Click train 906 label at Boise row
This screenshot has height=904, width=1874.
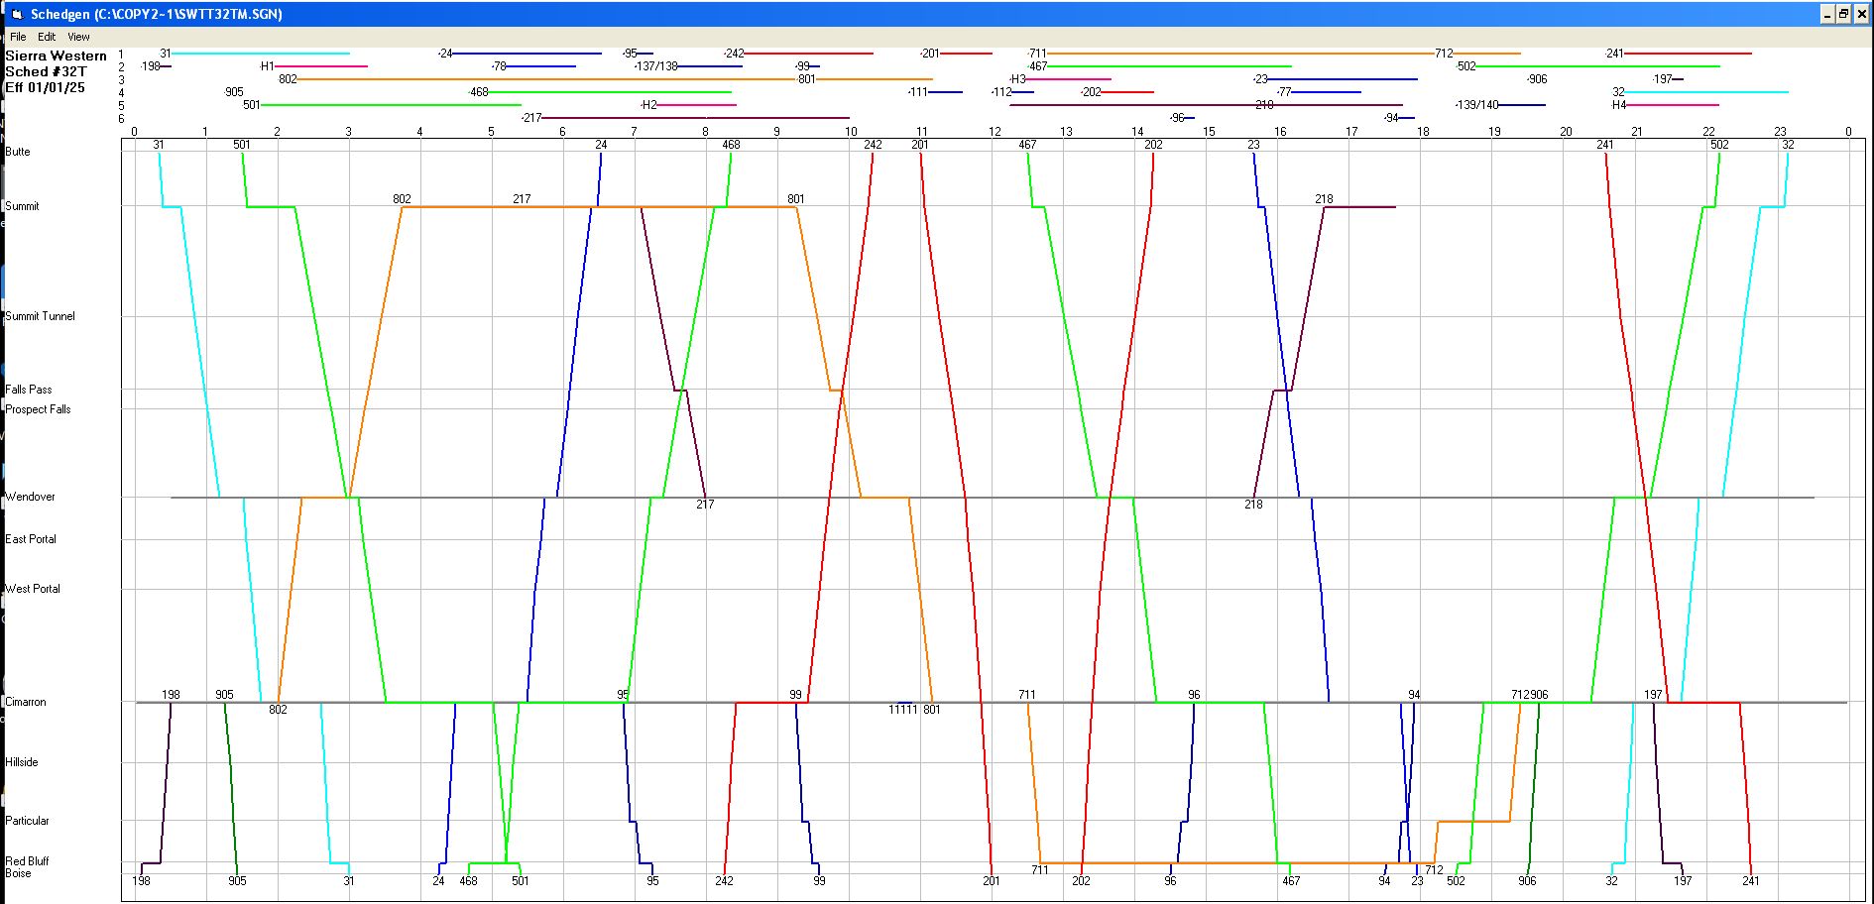pos(1527,881)
